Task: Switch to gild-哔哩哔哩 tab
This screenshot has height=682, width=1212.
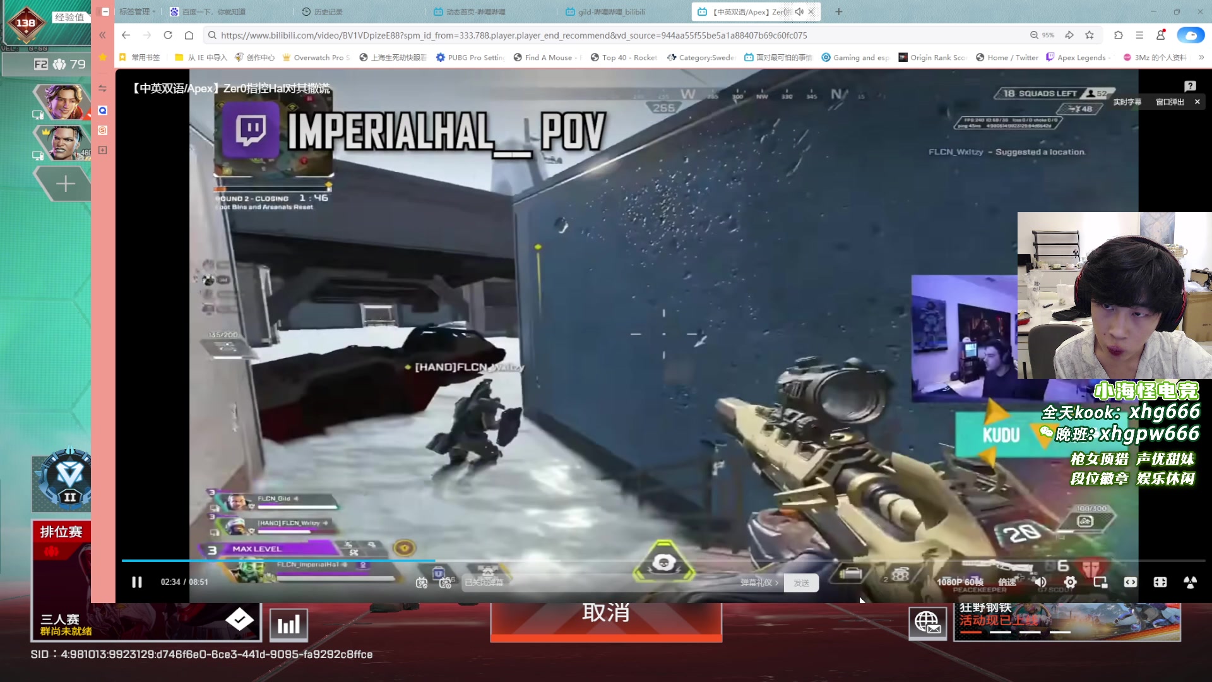Action: [x=606, y=11]
